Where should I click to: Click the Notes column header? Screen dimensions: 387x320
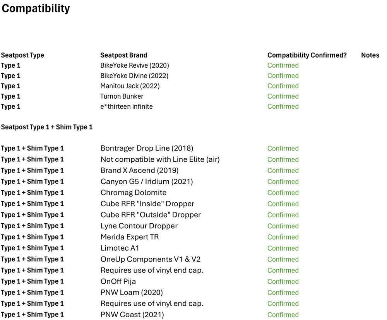[370, 55]
